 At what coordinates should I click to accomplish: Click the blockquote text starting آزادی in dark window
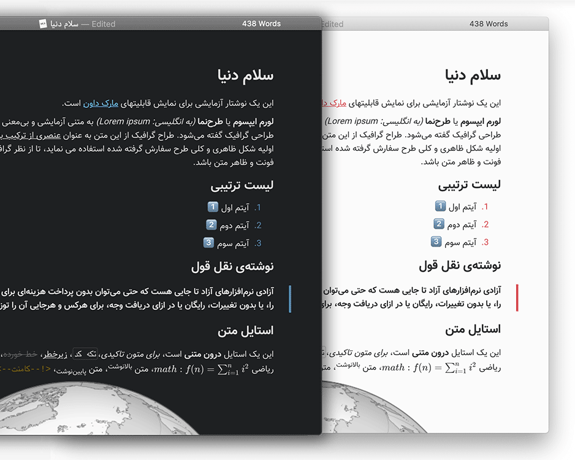tap(137, 299)
